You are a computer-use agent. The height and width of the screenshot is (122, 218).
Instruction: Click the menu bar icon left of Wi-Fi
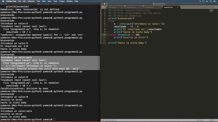tap(200, 1)
